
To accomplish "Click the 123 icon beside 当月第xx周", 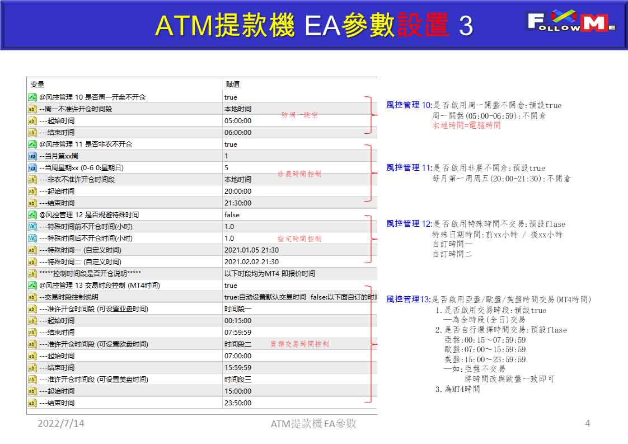I will (32, 156).
